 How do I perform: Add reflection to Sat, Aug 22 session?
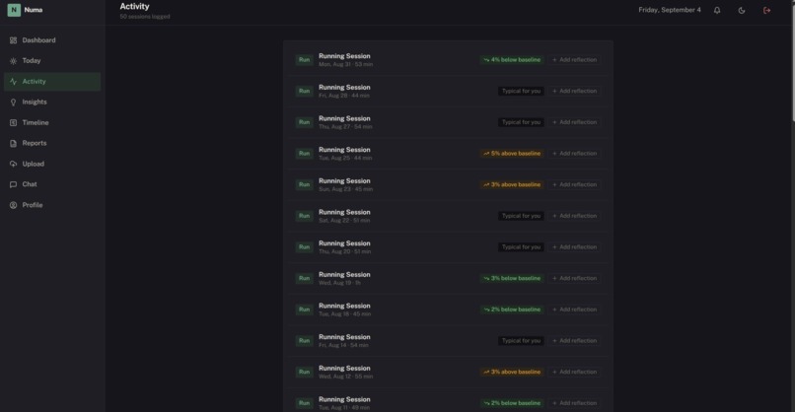pos(574,216)
